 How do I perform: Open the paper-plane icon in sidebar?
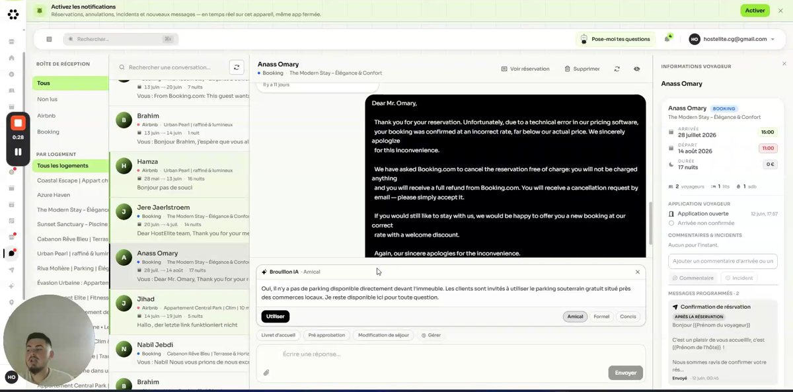(x=11, y=270)
